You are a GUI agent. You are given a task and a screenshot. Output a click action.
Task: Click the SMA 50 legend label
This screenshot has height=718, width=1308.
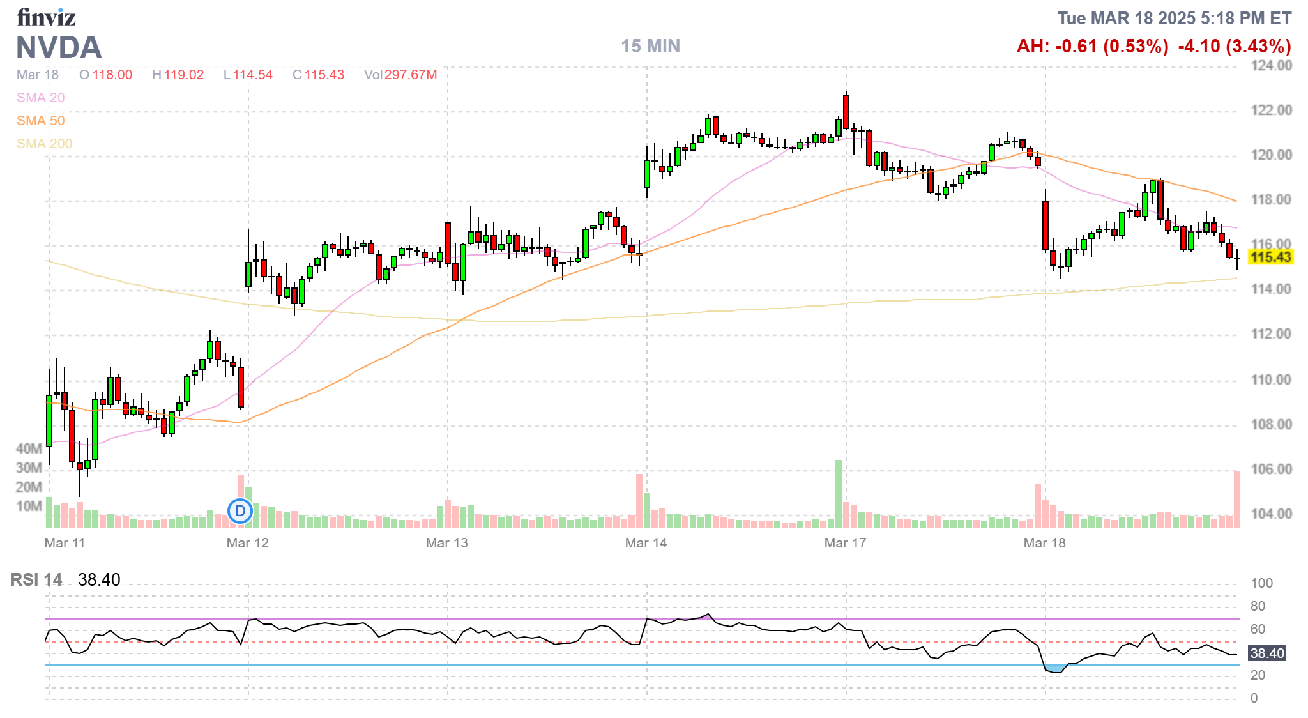(40, 121)
